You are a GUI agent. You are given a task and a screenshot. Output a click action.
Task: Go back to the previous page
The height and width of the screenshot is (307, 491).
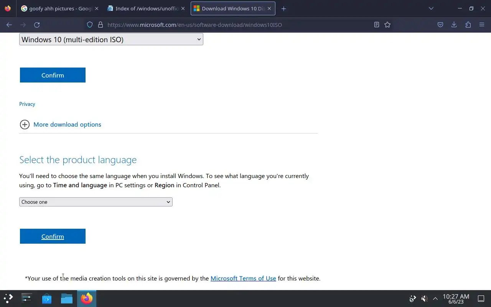[x=9, y=25]
